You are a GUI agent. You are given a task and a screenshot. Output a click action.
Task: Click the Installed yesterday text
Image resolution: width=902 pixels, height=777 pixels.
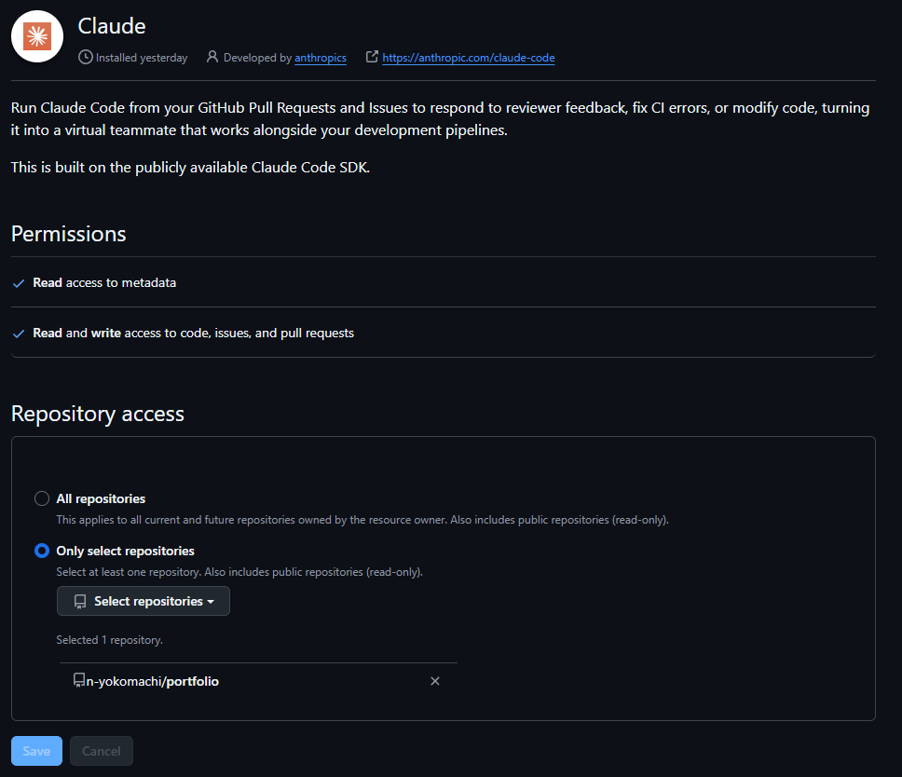pyautogui.click(x=142, y=58)
